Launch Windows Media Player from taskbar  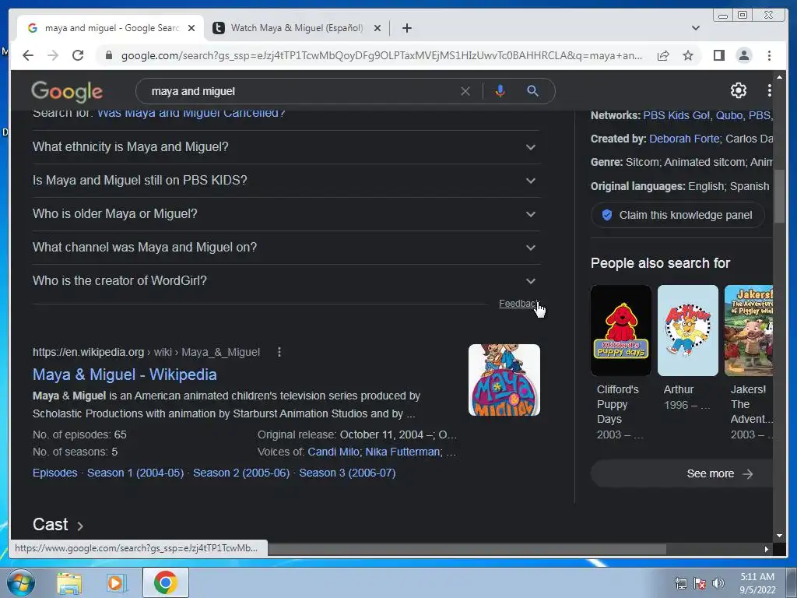[x=116, y=583]
